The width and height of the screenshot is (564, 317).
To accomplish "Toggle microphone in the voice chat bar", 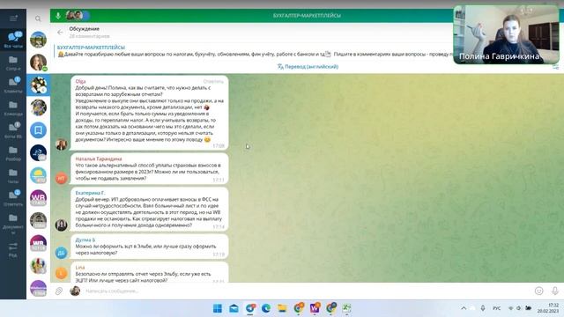I will 58,16.
